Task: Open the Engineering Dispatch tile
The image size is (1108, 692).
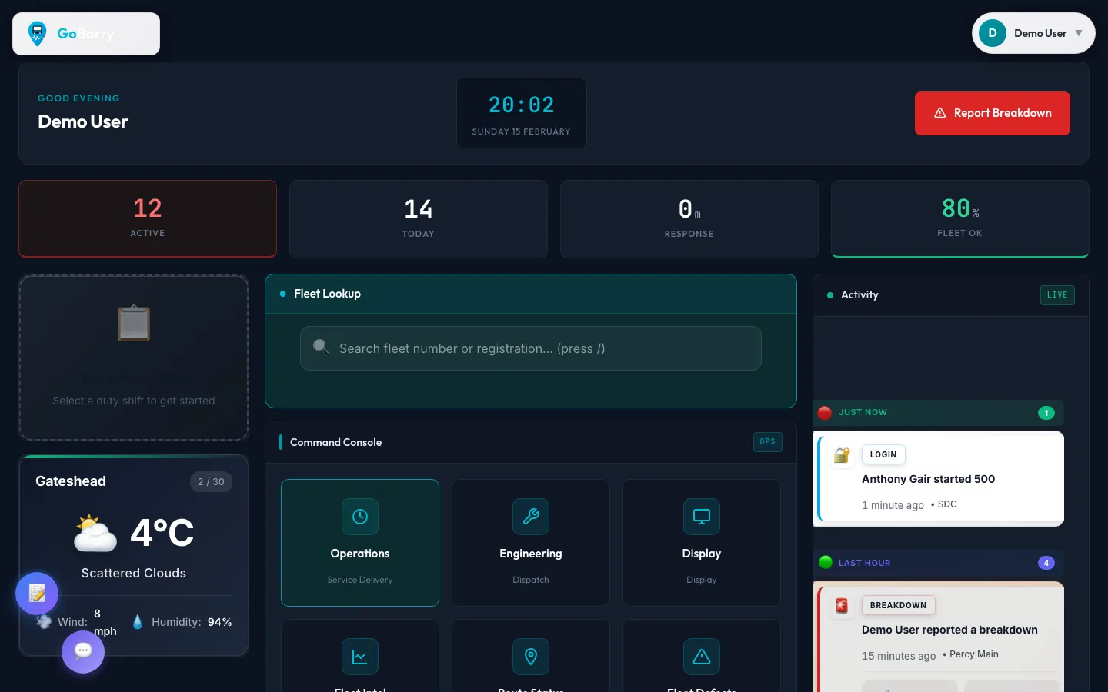Action: click(531, 543)
